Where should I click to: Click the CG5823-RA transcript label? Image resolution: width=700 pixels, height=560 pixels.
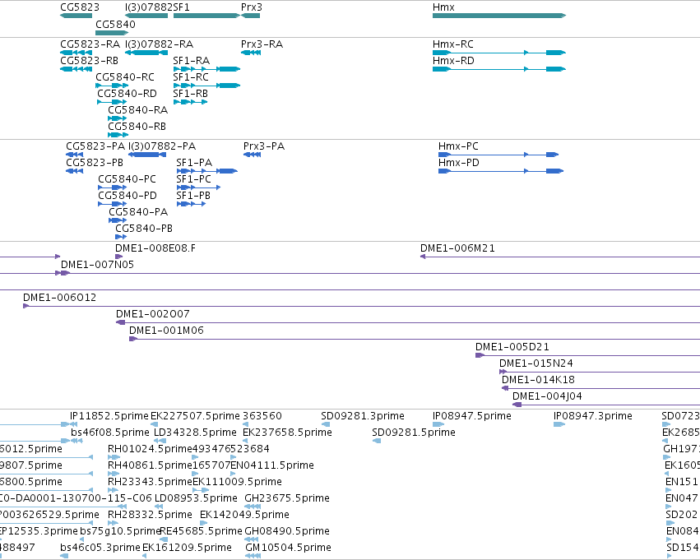[x=90, y=44]
